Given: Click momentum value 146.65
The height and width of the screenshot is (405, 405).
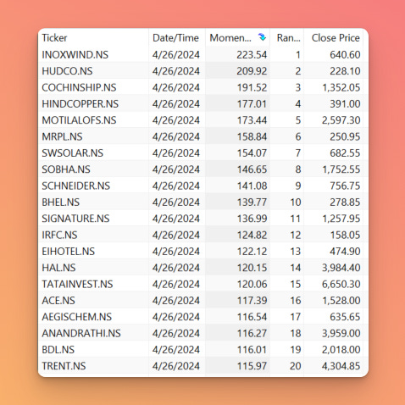Looking at the screenshot, I should click(x=252, y=169).
